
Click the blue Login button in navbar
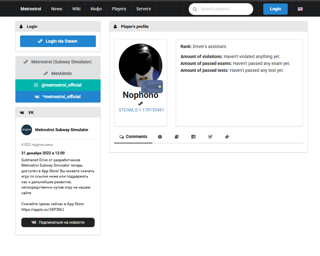[x=275, y=9]
